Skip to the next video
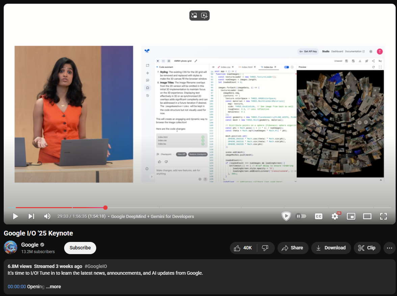Image resolution: width=397 pixels, height=296 pixels. 31,216
